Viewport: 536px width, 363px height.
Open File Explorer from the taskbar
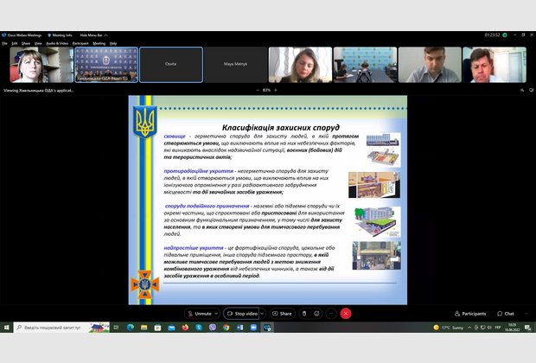[x=144, y=328]
